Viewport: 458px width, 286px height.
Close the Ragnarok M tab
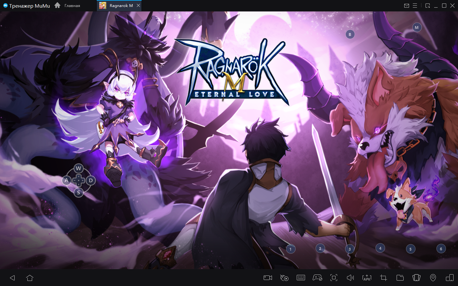point(138,5)
